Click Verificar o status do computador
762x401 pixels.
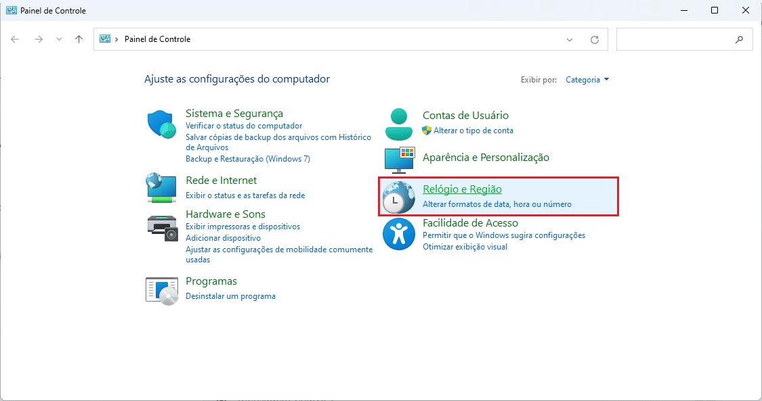pos(244,126)
